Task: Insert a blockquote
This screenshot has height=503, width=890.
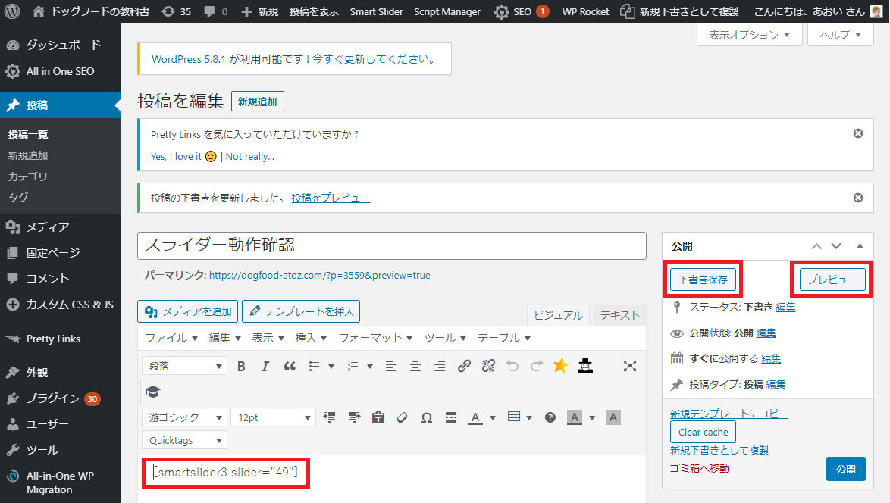Action: coord(289,366)
